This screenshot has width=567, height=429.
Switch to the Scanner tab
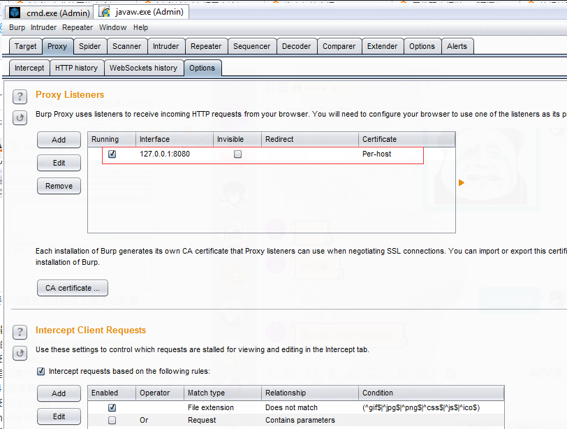tap(126, 46)
